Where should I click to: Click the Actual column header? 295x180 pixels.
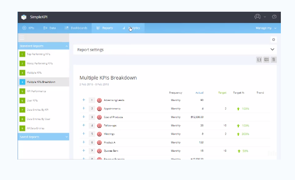[199, 93]
